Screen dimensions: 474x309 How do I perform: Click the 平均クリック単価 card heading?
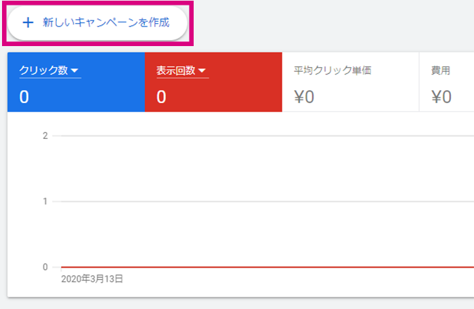tap(332, 70)
